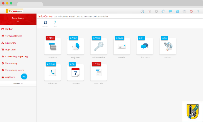
Task: Open settings gear in top bar
Action: click(157, 11)
